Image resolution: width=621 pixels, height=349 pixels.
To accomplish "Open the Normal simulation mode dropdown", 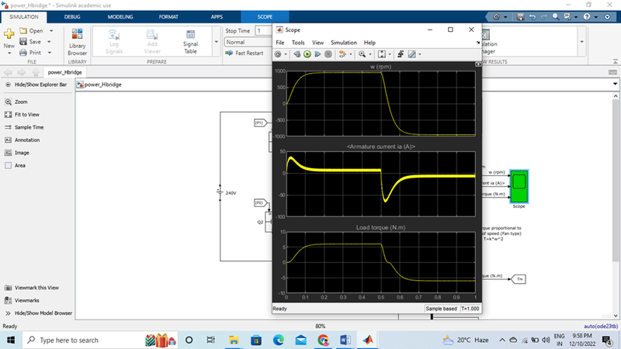I will tap(248, 42).
